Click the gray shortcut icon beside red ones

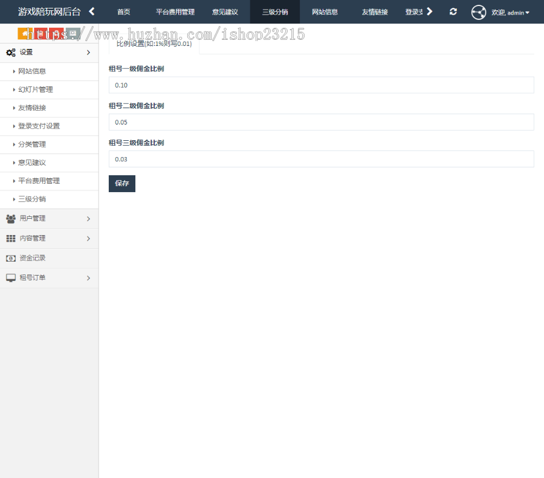click(73, 34)
